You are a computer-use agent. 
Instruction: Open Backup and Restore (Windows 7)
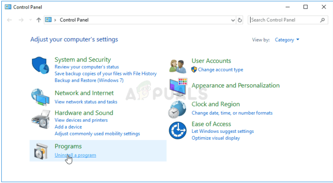pos(89,80)
